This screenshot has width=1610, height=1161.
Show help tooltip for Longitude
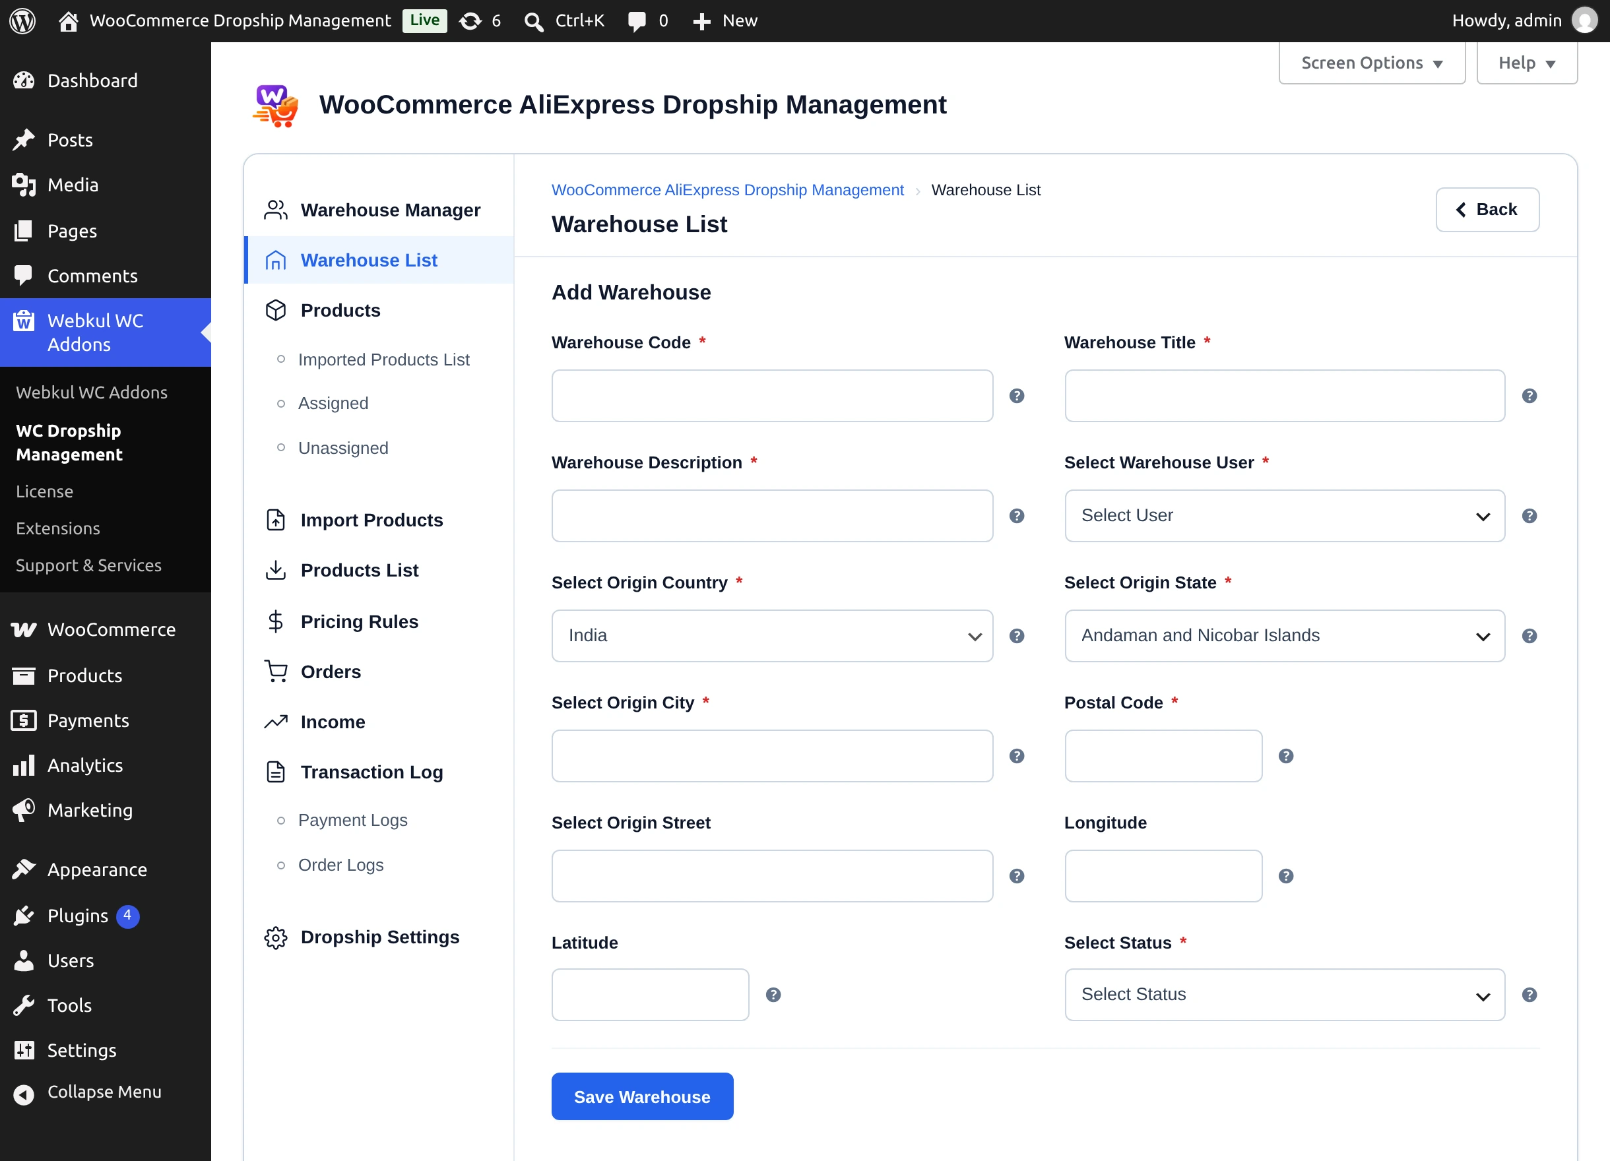(x=1285, y=876)
